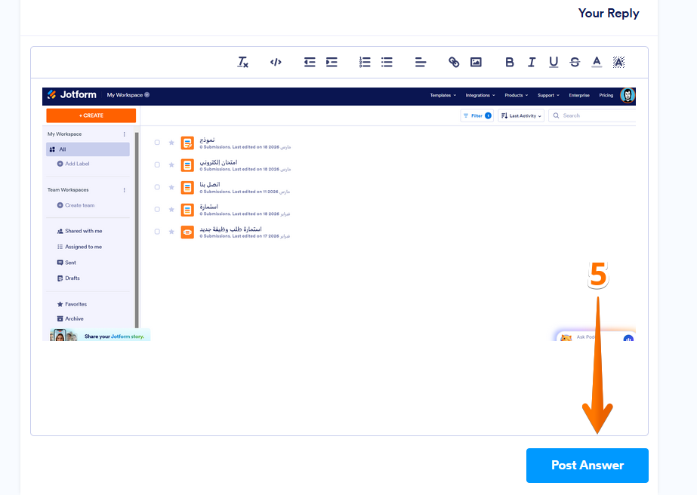Open the Filter button
The image size is (697, 495).
pos(477,115)
